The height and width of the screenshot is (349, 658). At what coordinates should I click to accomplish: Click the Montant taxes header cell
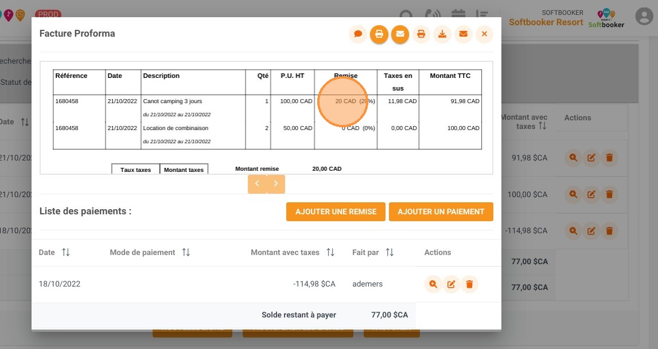tap(184, 169)
